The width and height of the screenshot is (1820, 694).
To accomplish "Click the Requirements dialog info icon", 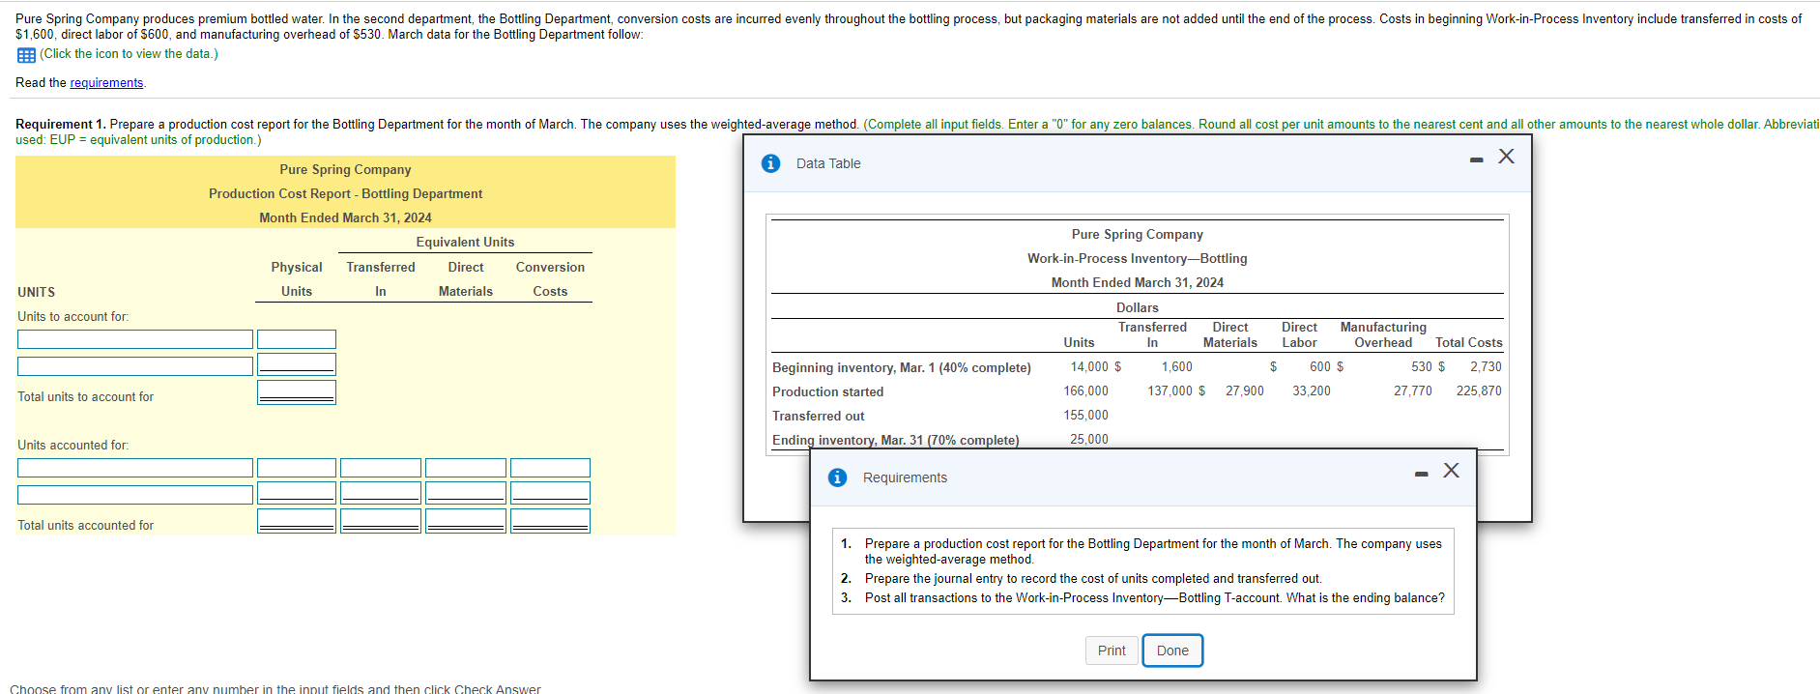I will [x=837, y=477].
